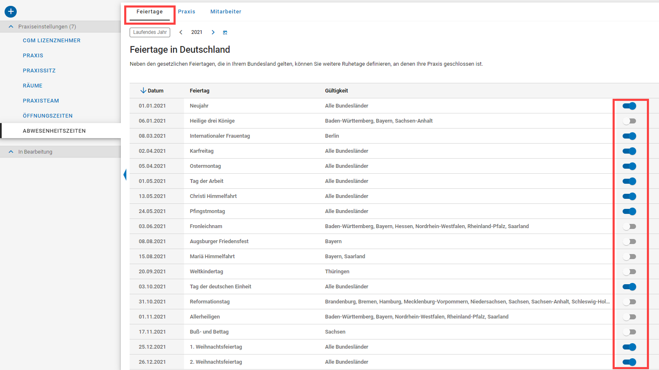Click Feiertage in Deutschland heading

180,49
